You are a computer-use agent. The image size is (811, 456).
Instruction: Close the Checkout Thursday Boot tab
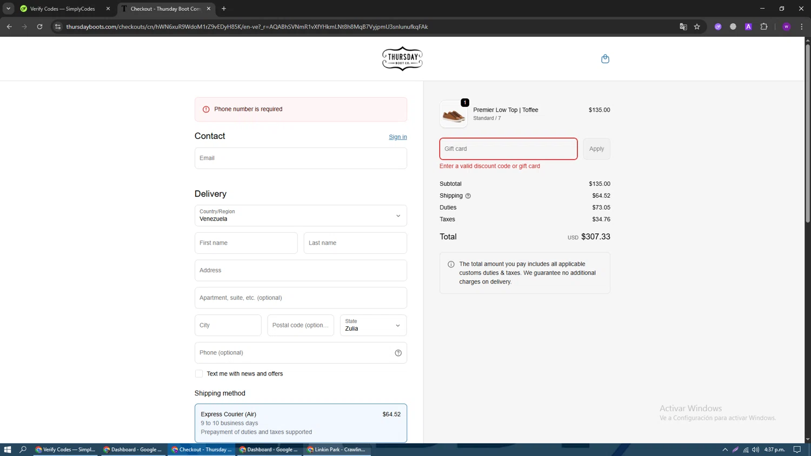pos(209,9)
